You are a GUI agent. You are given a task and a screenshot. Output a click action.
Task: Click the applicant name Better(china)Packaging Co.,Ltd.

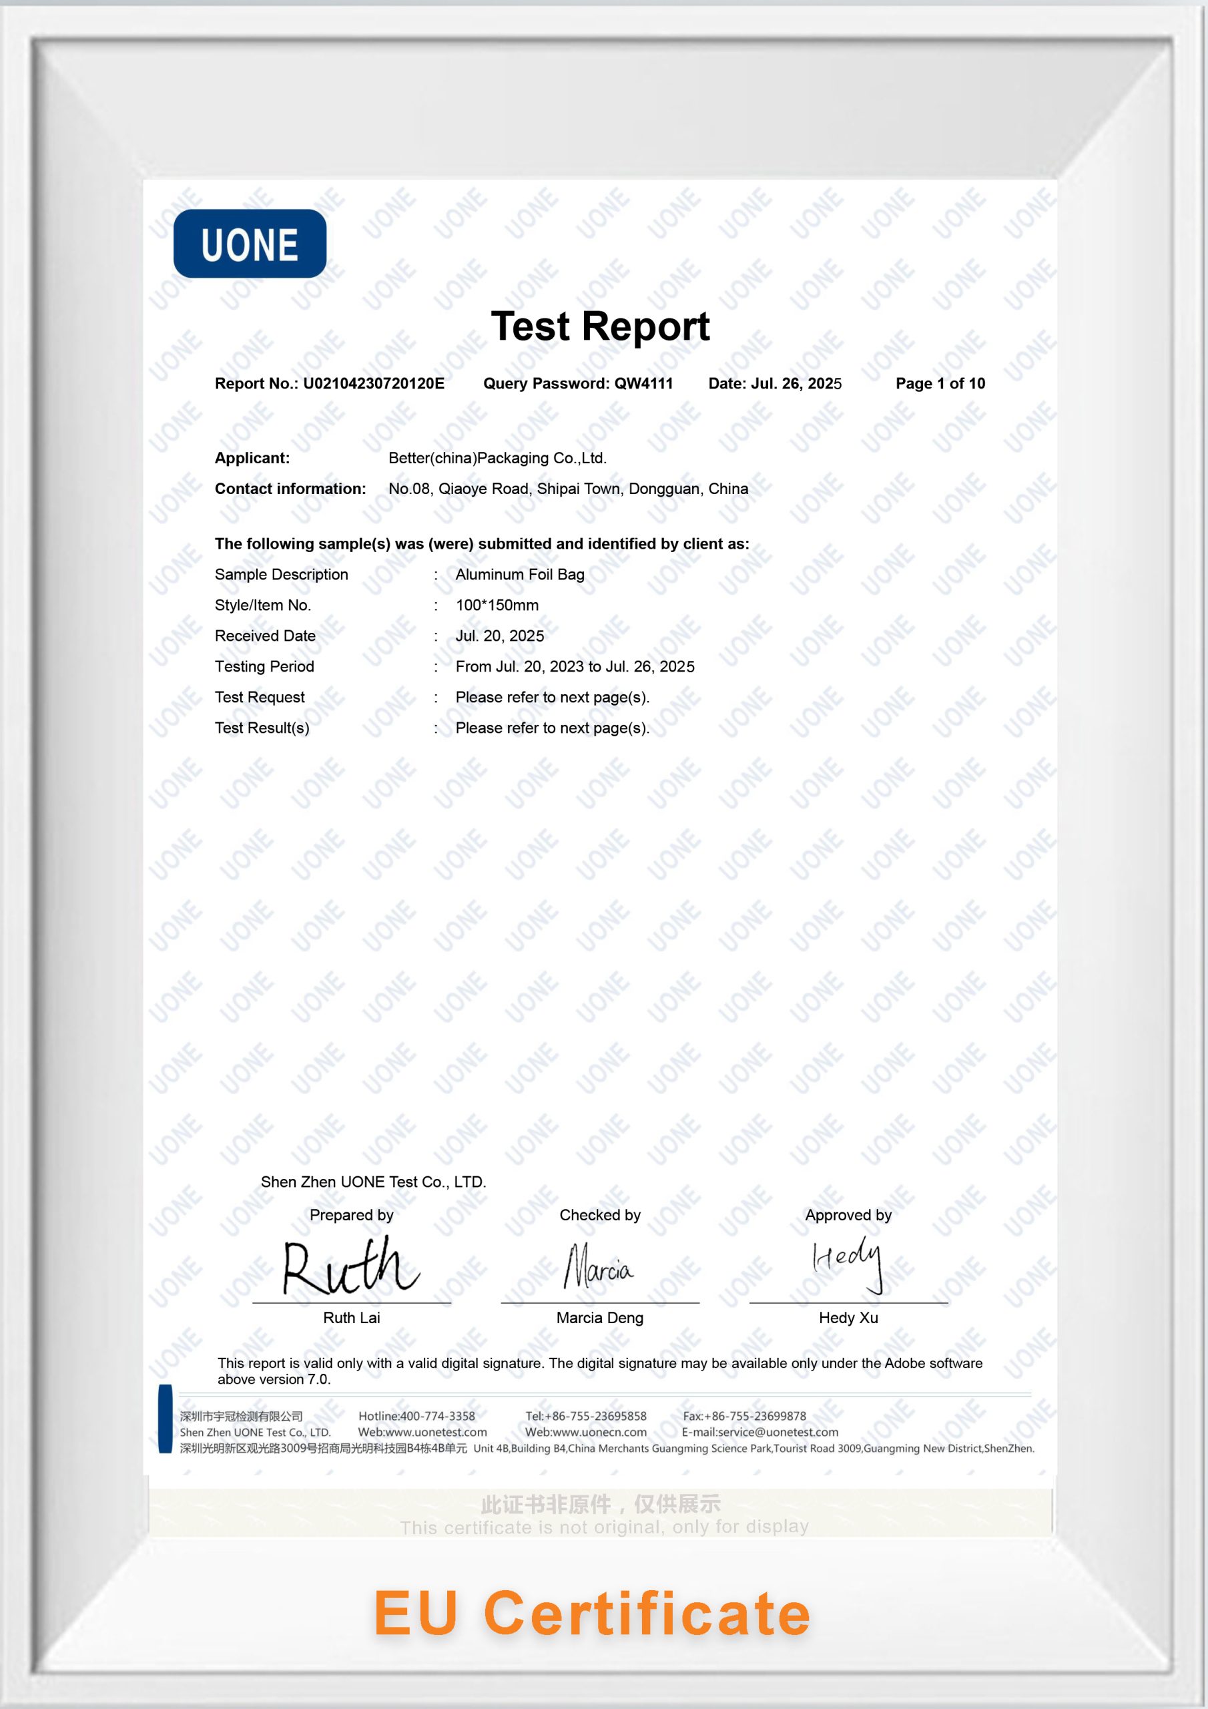497,459
